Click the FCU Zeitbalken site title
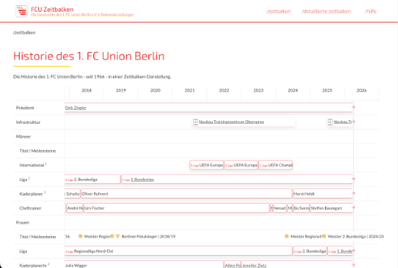 click(x=52, y=9)
